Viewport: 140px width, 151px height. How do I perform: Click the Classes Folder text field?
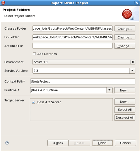pos(73,28)
